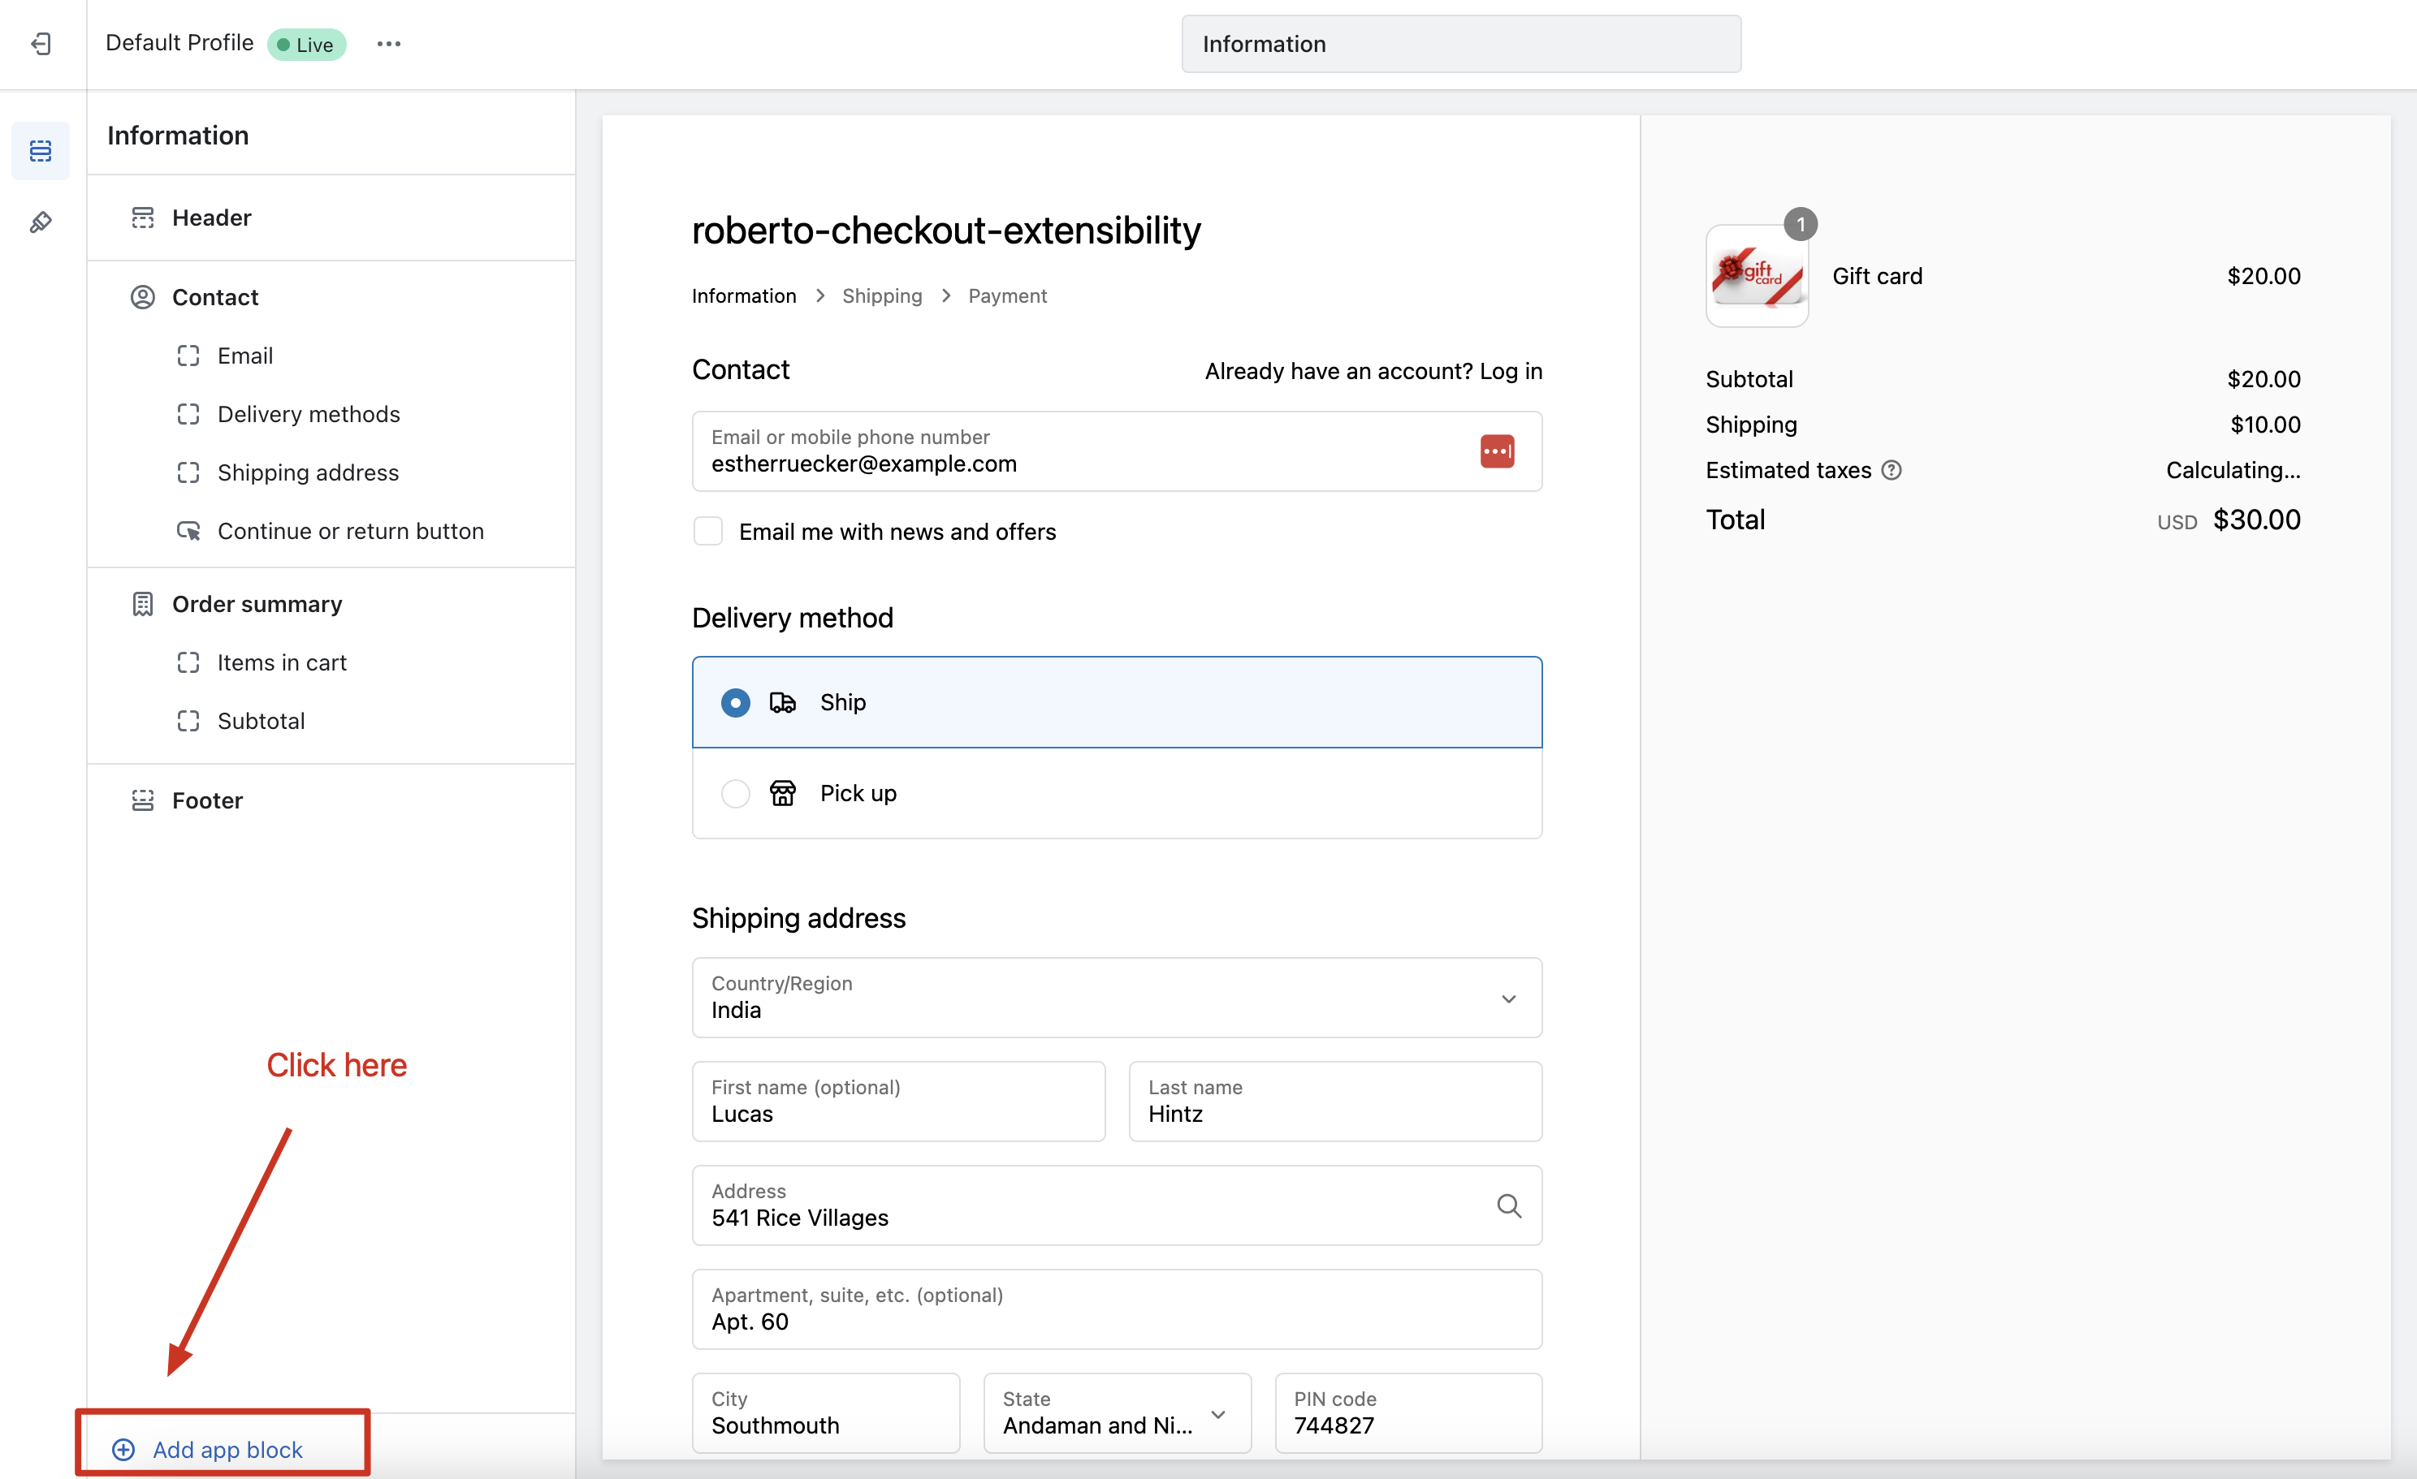The image size is (2417, 1479).
Task: Click the address search magnifier icon
Action: (x=1509, y=1205)
